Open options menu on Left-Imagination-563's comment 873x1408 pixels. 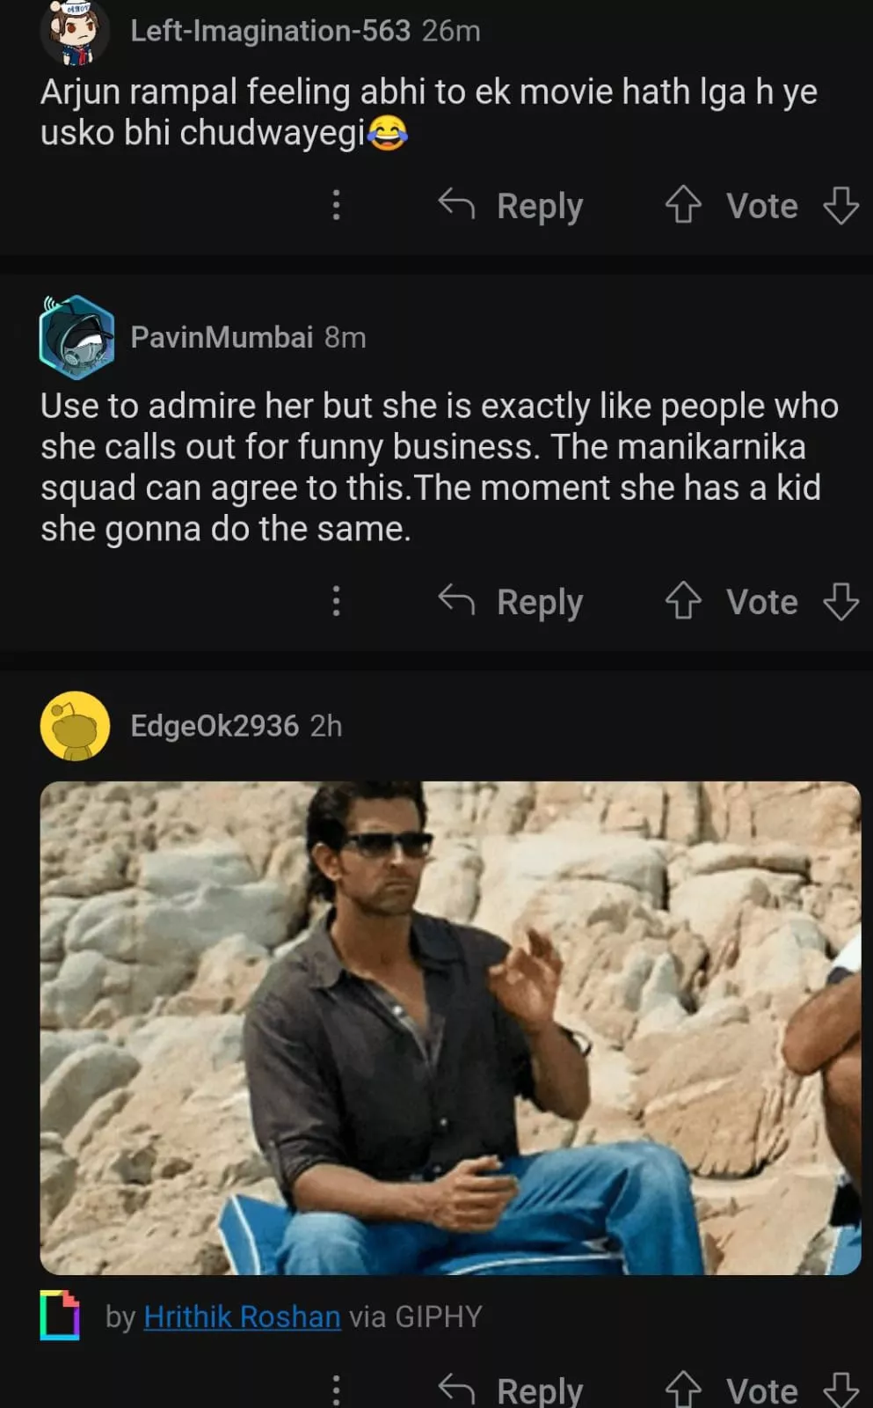(336, 206)
